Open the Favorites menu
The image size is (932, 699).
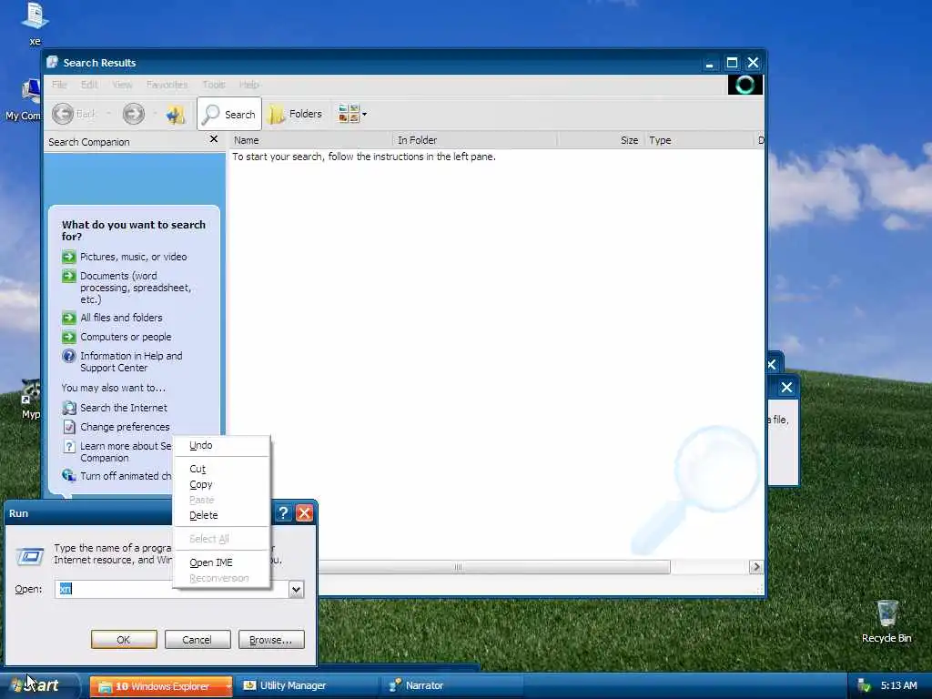coord(167,85)
